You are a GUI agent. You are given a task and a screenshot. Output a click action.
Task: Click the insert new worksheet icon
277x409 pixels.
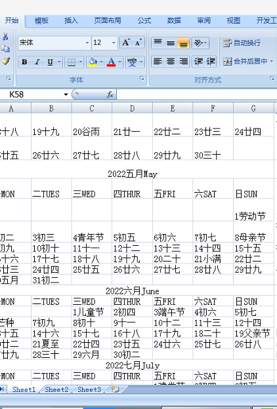tap(116, 389)
